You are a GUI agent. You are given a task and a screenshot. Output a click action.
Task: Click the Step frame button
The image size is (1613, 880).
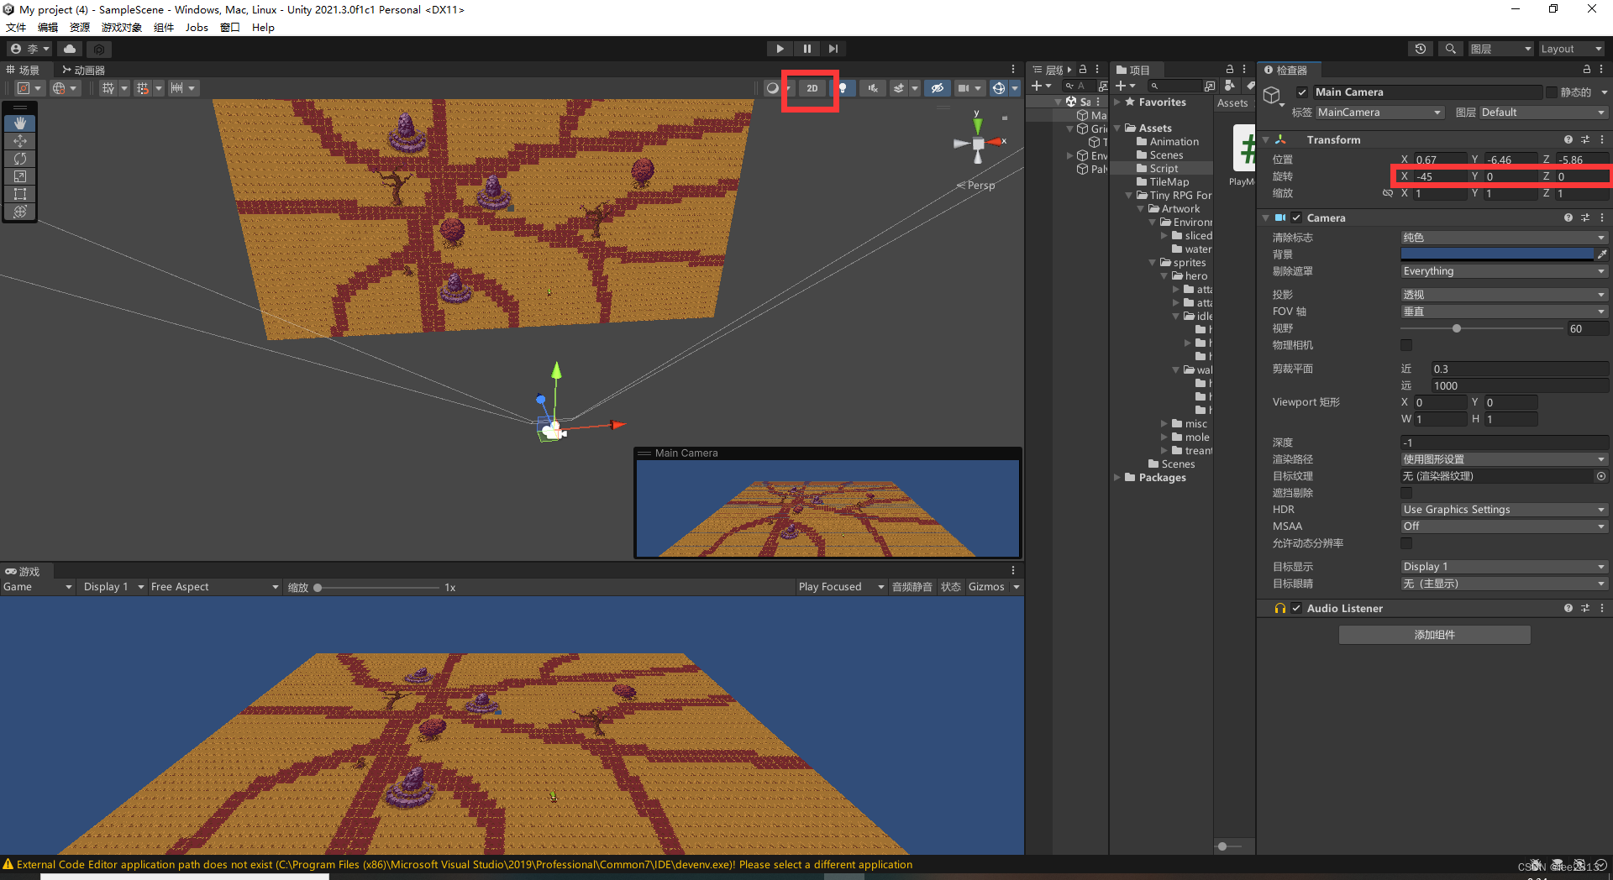[833, 49]
